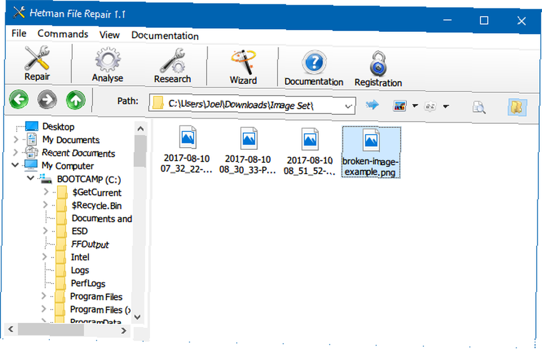The width and height of the screenshot is (542, 349).
Task: Open the Commands menu
Action: point(63,34)
